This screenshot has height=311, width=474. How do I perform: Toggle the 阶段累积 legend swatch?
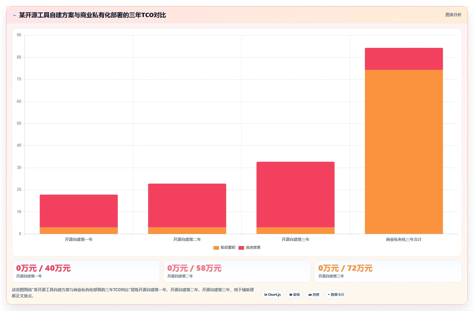pos(216,248)
